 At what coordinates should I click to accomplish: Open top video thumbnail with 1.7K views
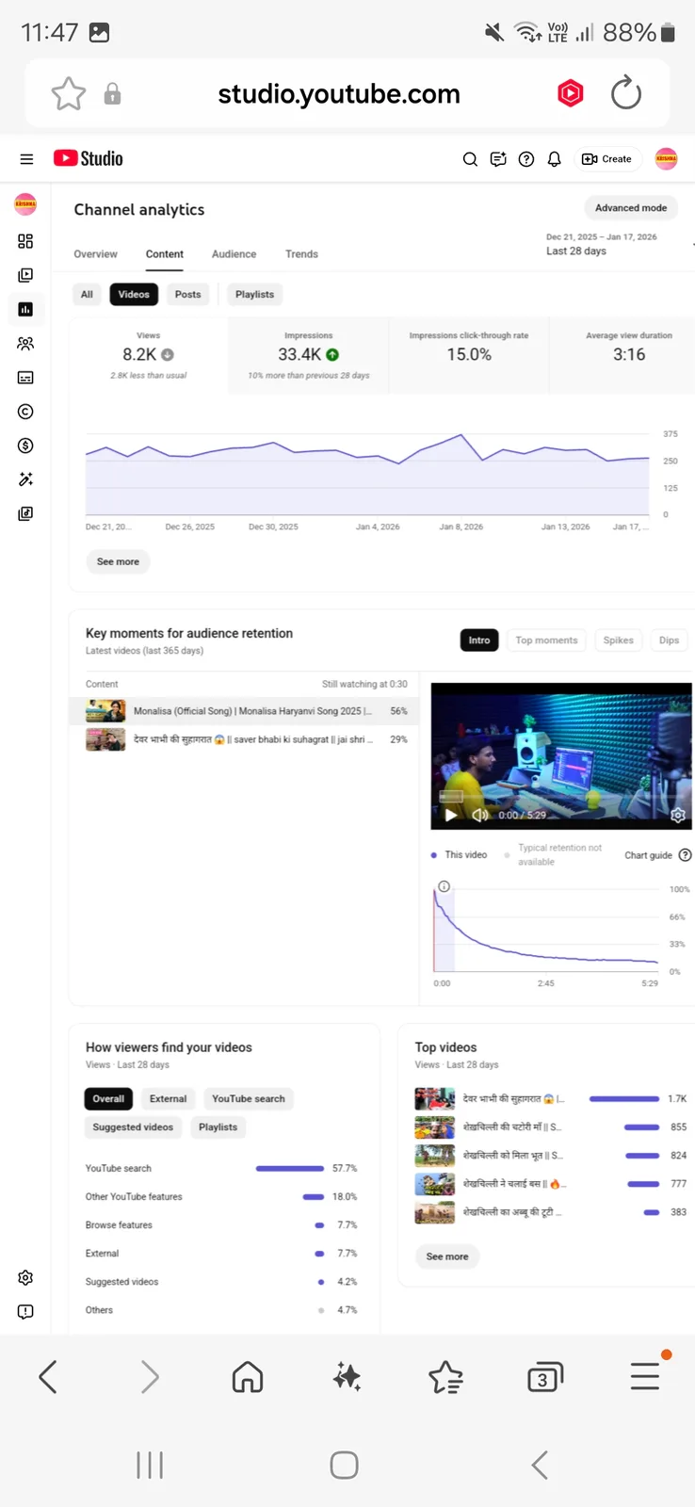pyautogui.click(x=435, y=1098)
